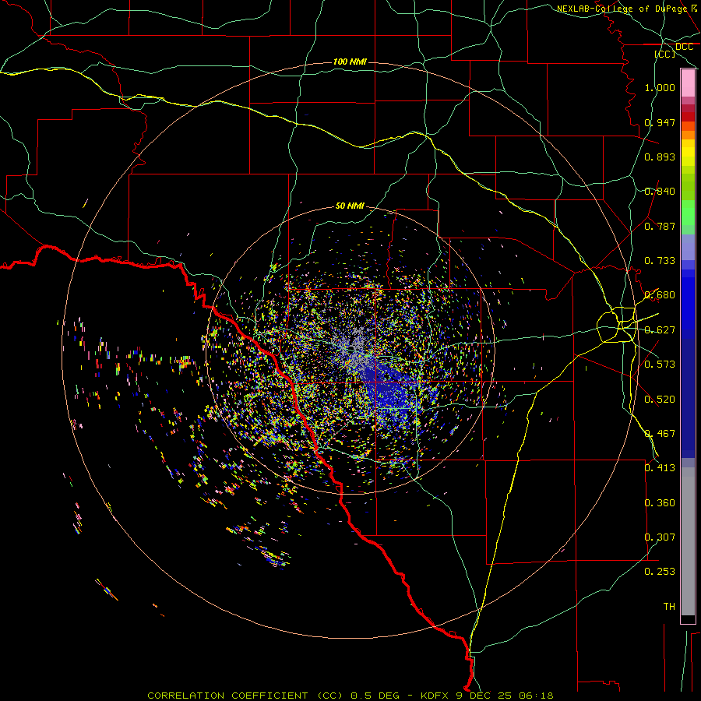Click the TH threshold label

pos(669,606)
